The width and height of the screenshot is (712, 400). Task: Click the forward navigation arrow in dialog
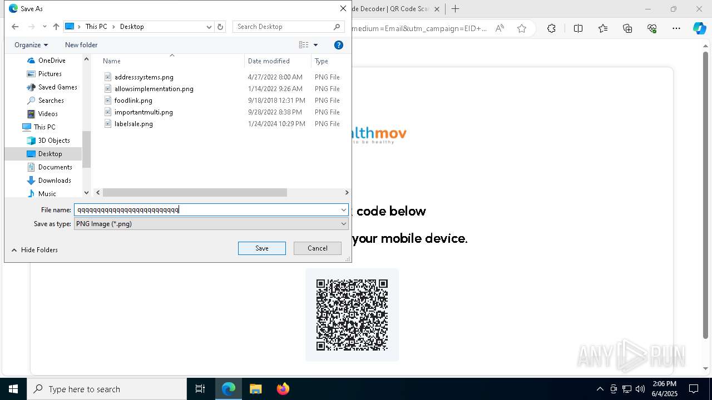(x=32, y=27)
